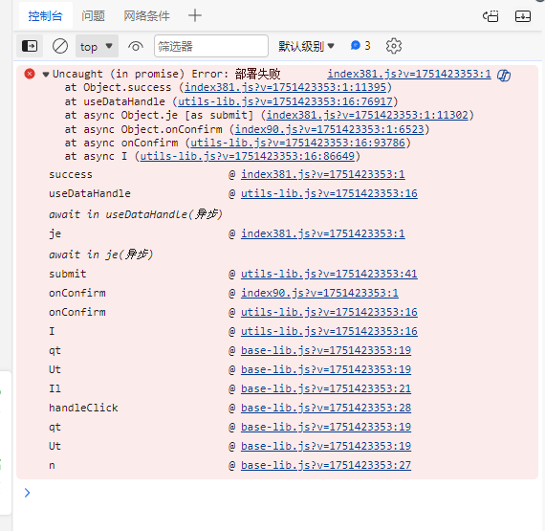The image size is (545, 531).
Task: Open the top context dropdown
Action: 97,46
